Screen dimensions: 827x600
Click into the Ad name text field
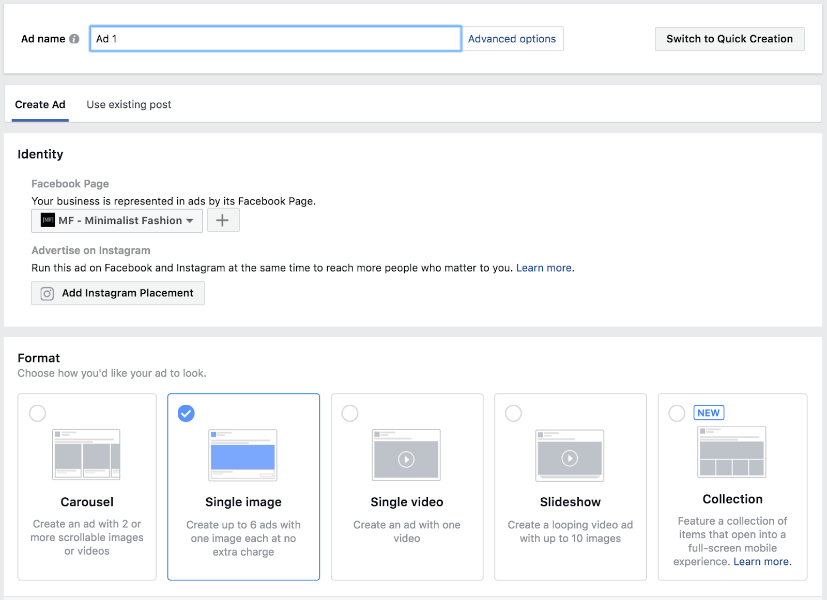(275, 39)
